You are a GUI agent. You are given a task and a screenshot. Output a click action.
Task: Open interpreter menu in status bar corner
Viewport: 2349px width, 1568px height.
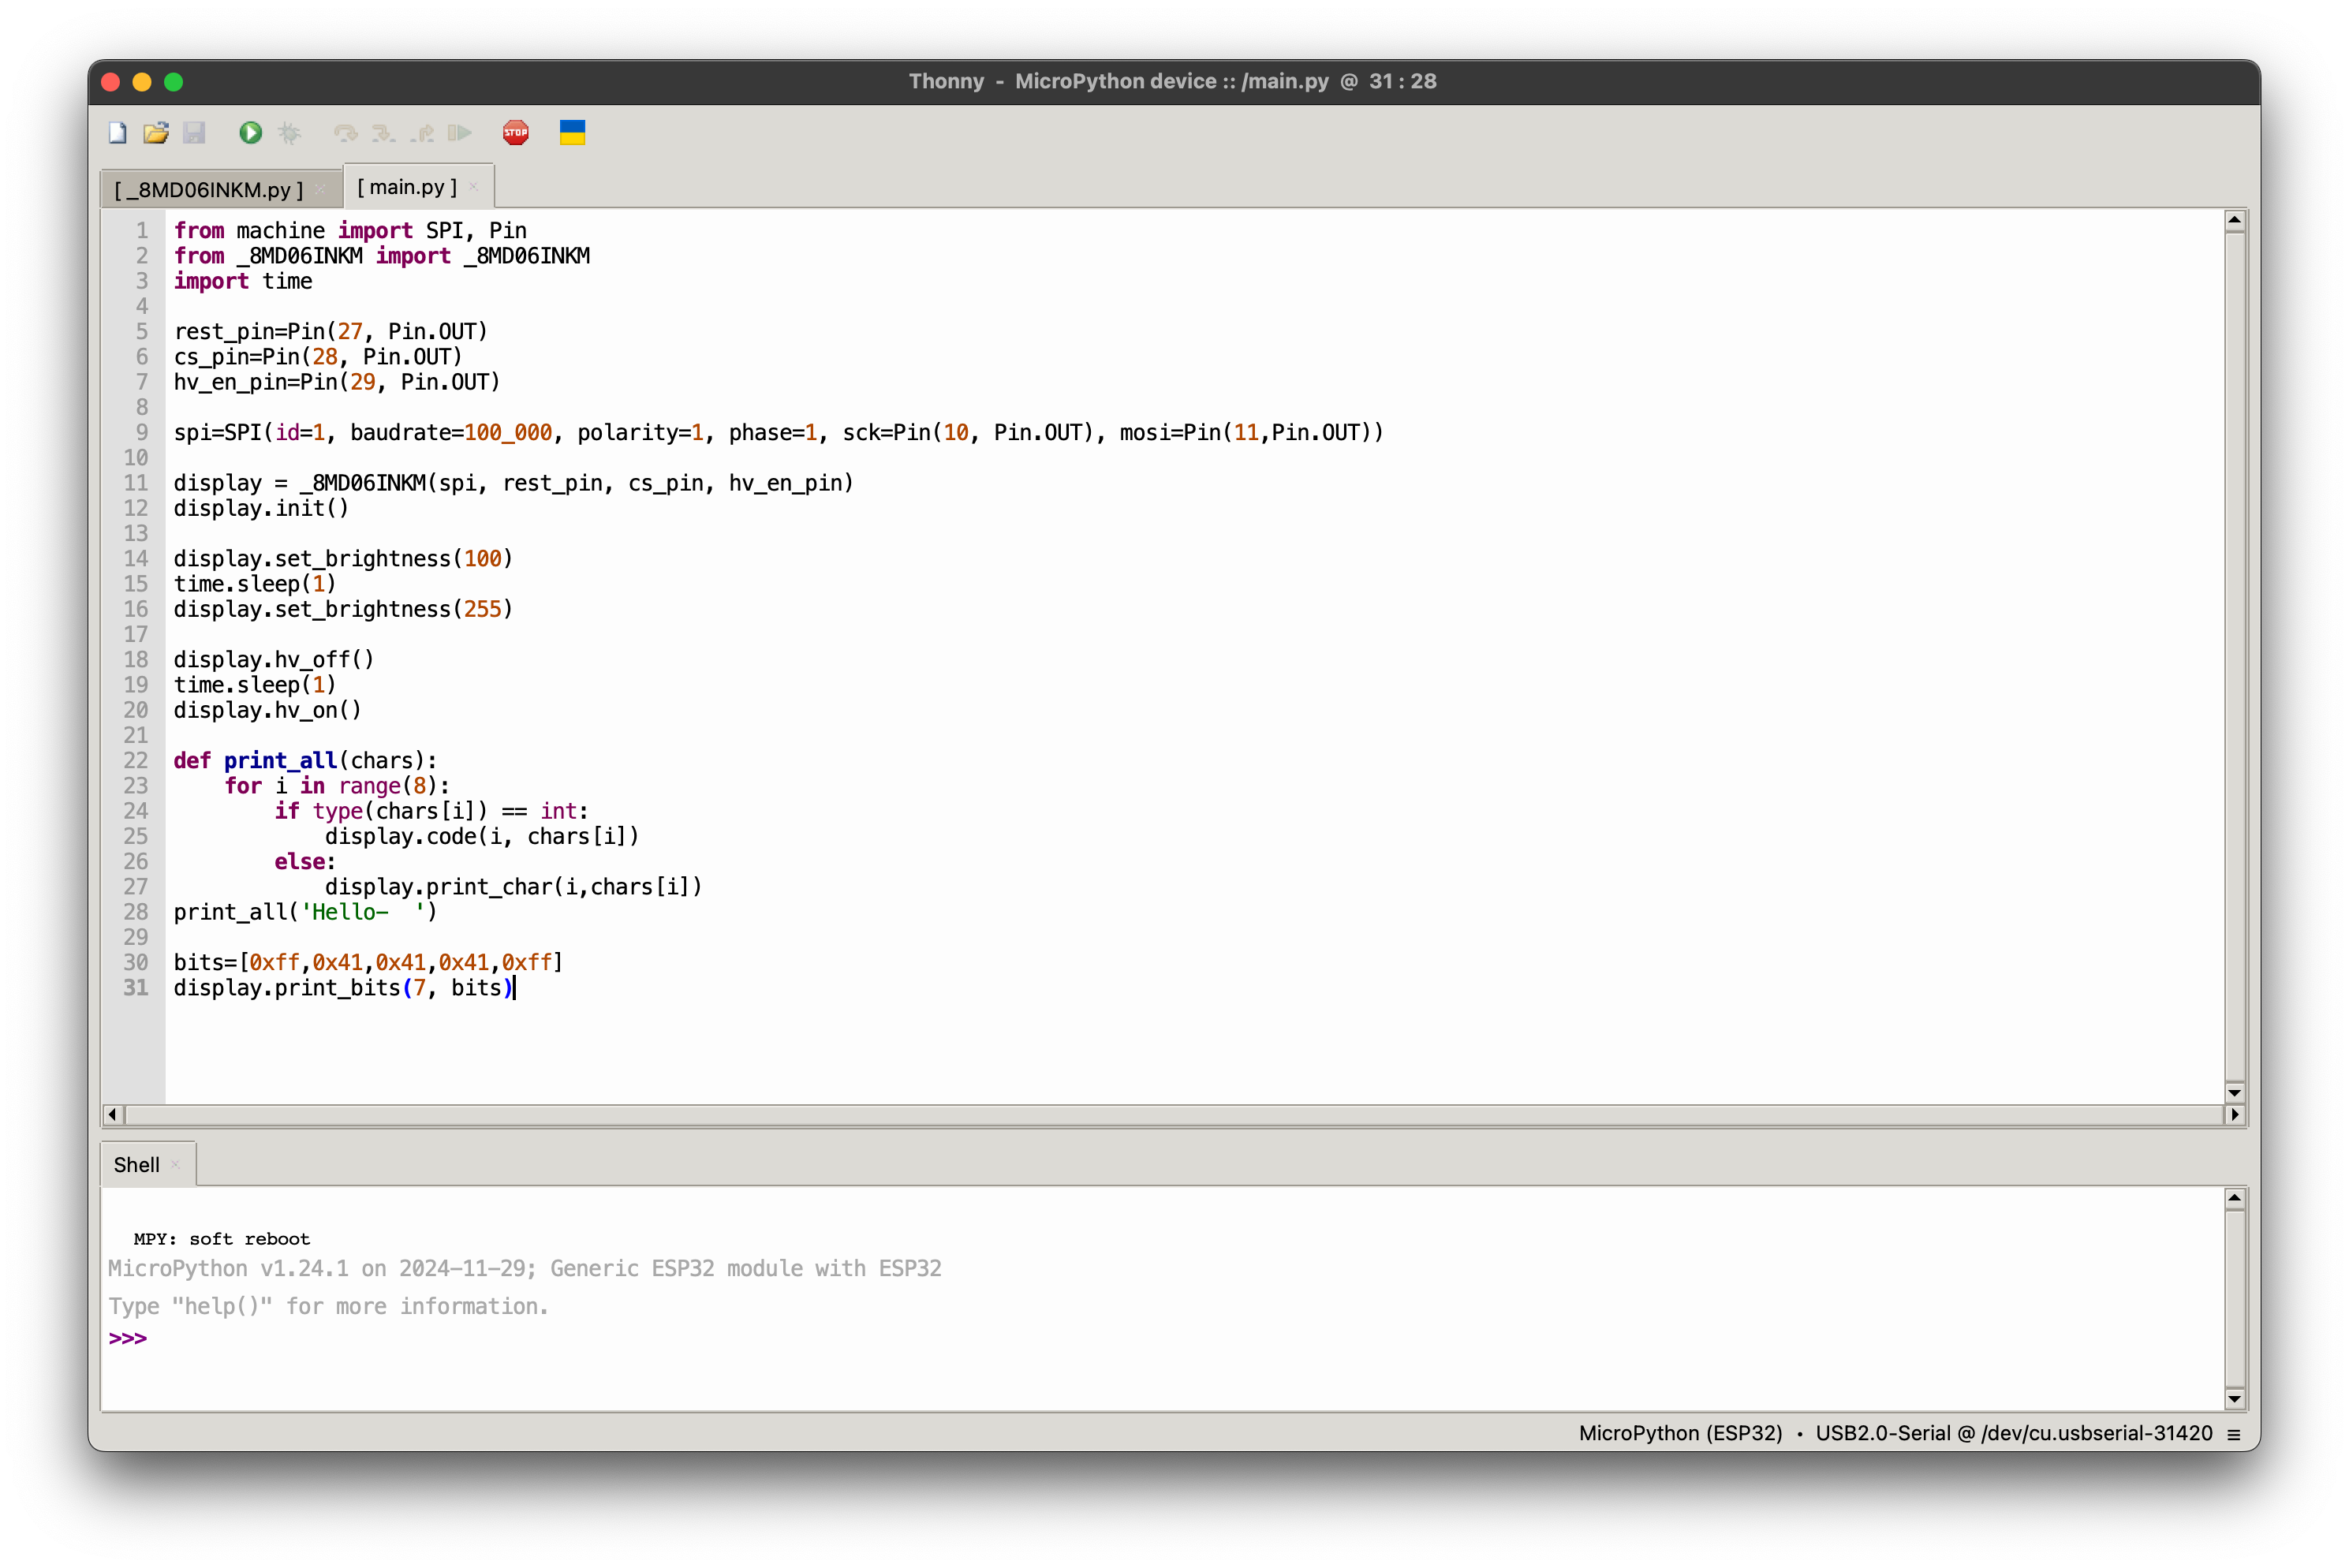(x=2233, y=1434)
